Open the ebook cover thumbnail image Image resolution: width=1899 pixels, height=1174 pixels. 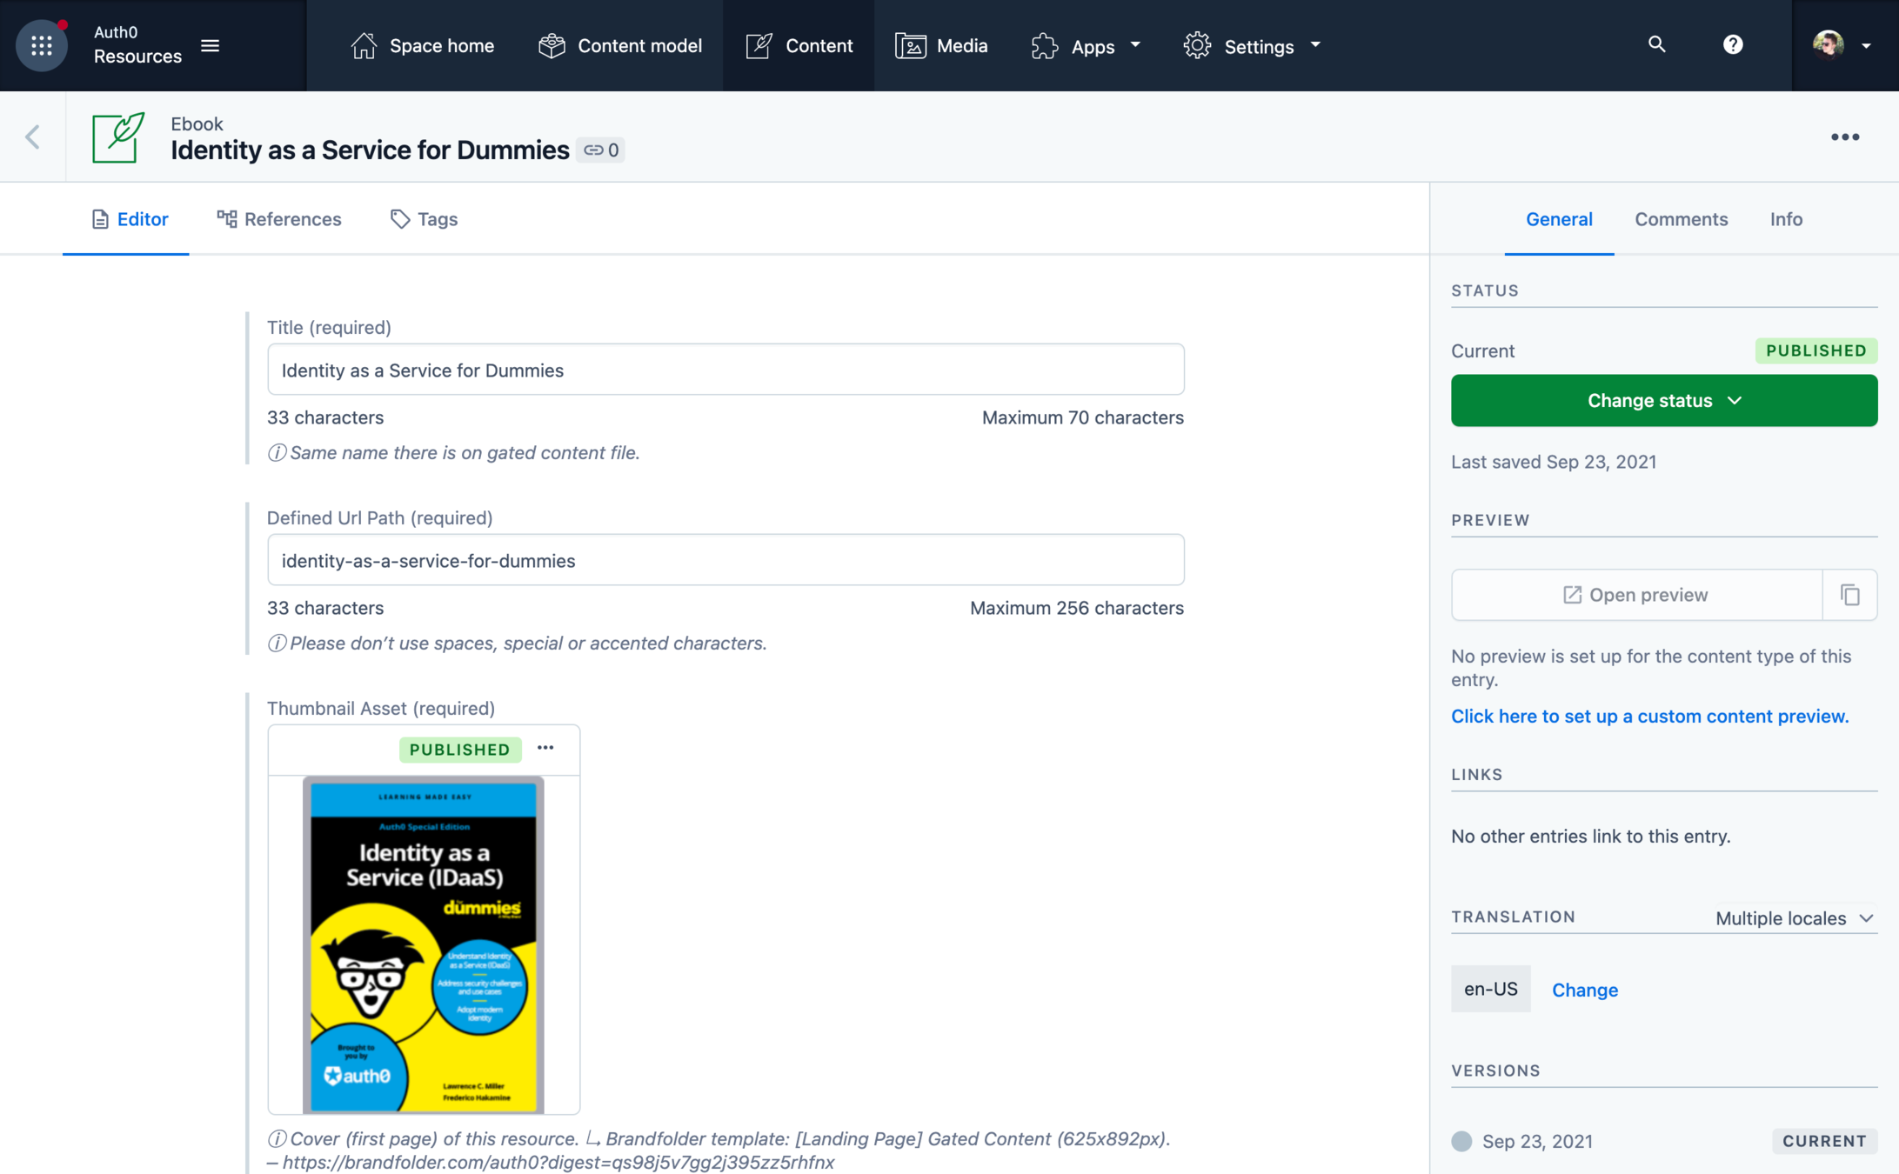pyautogui.click(x=424, y=944)
